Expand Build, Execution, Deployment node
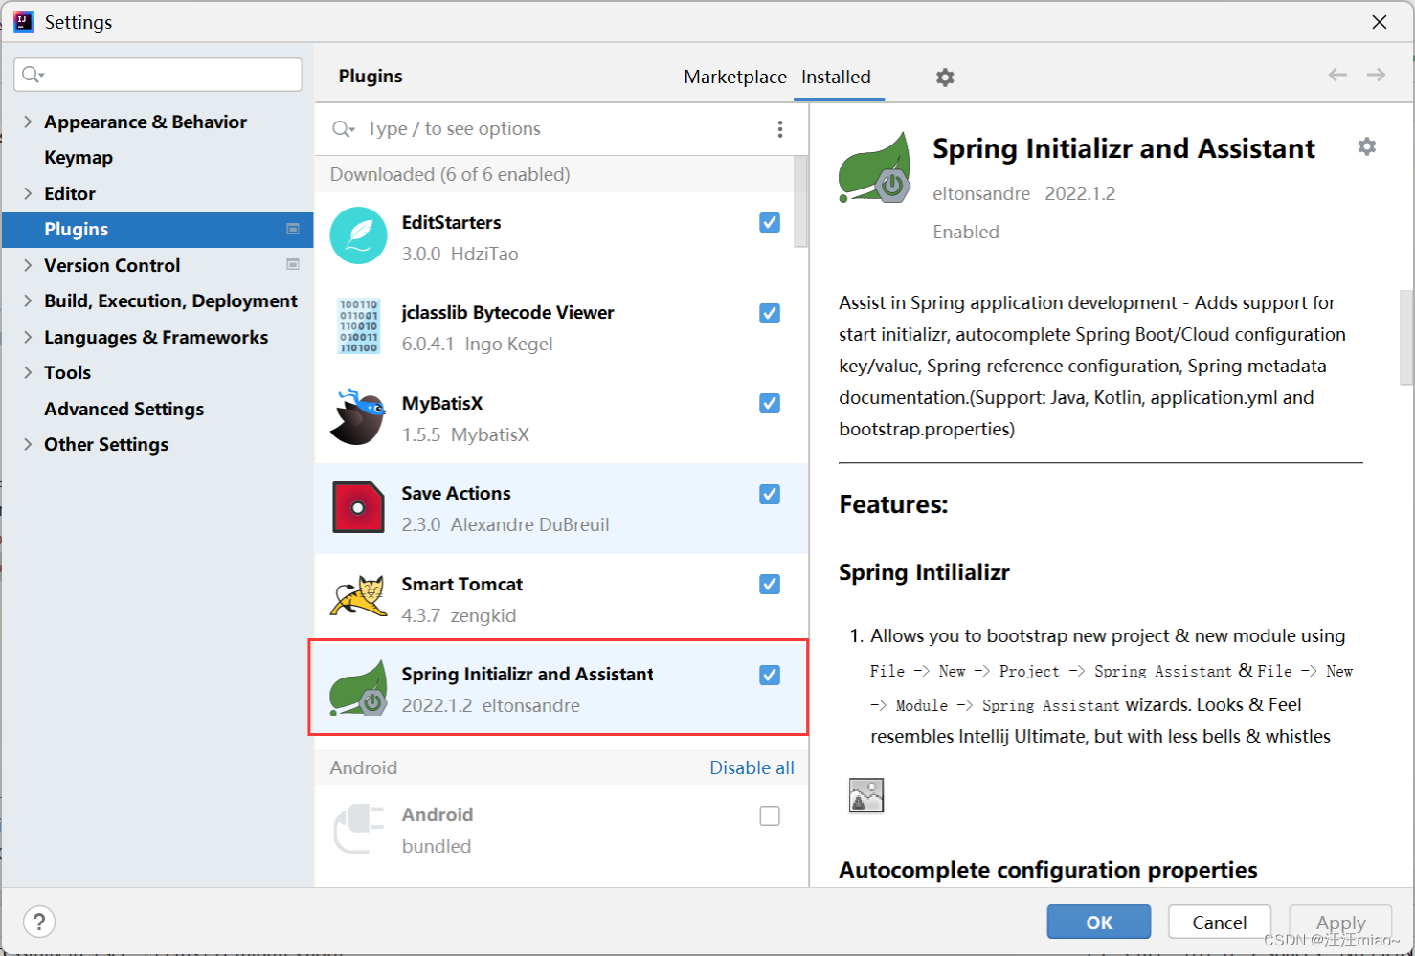This screenshot has width=1415, height=956. (28, 300)
